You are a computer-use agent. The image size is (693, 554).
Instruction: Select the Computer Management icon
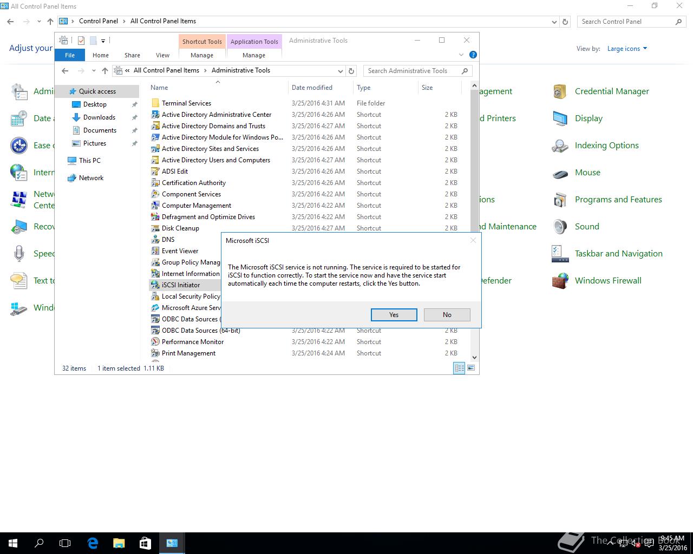pos(155,206)
